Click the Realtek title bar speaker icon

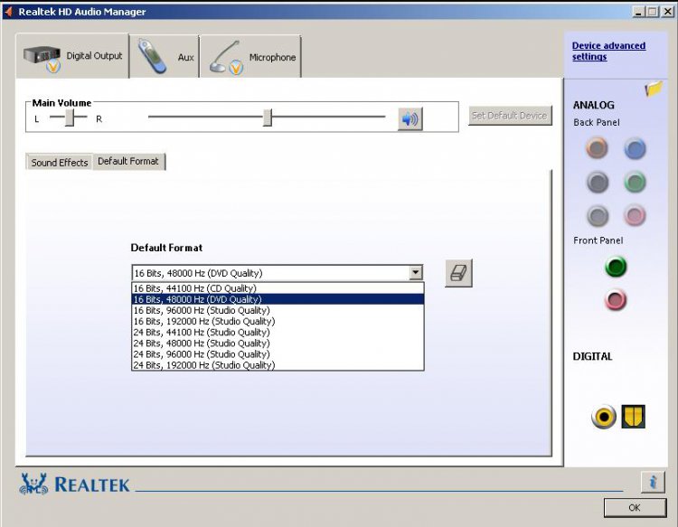[8, 12]
